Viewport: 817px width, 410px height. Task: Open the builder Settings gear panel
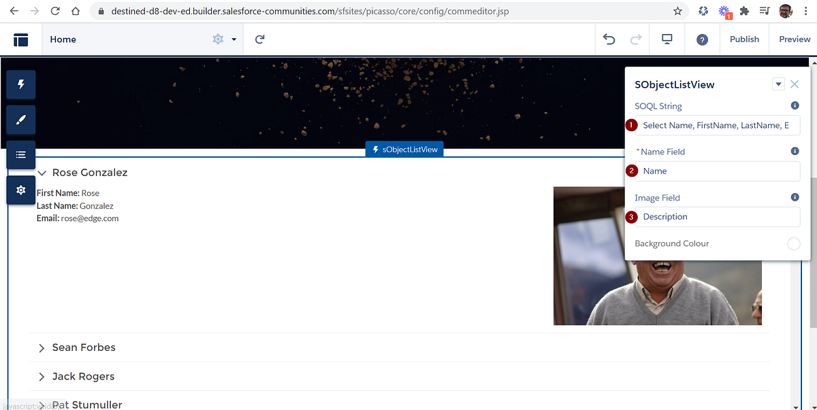pos(21,190)
